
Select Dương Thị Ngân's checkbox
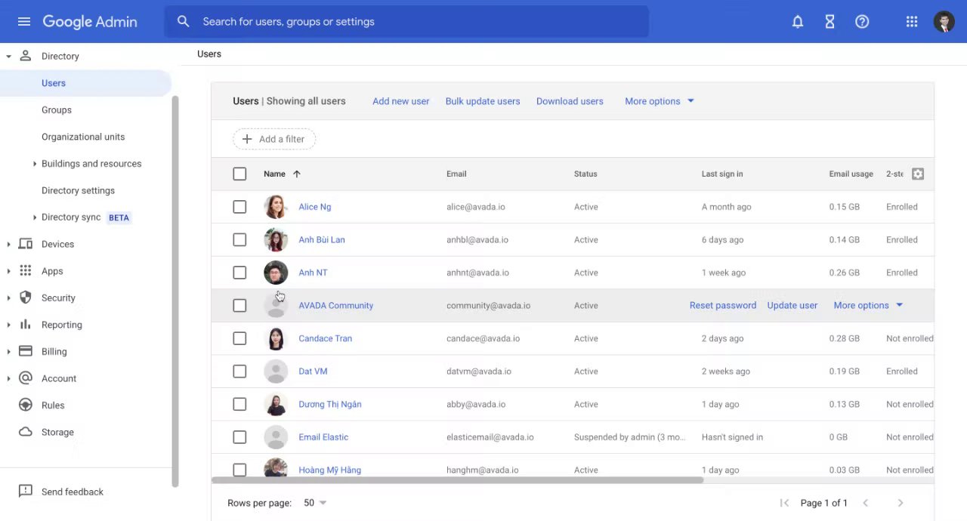pos(239,404)
